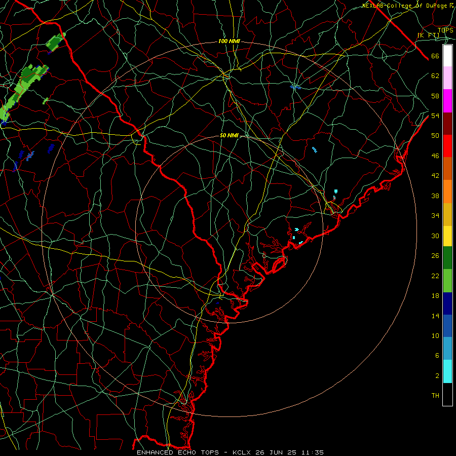Select the '2' legend value
The height and width of the screenshot is (456, 456).
437,376
